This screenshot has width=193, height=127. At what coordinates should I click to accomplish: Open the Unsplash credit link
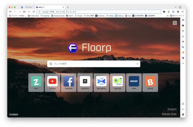point(14,114)
